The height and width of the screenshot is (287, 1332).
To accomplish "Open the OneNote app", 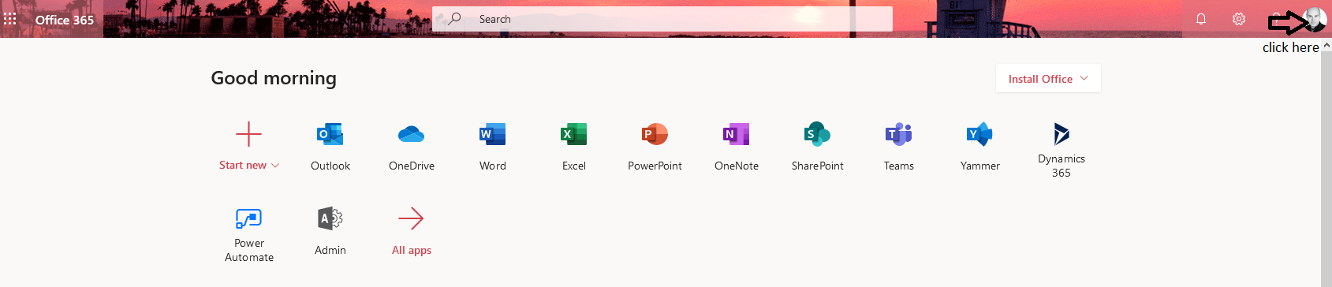I will click(x=736, y=147).
